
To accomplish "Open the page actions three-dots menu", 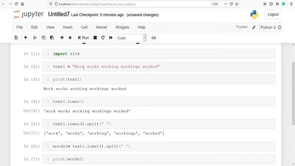I will point(226,4).
